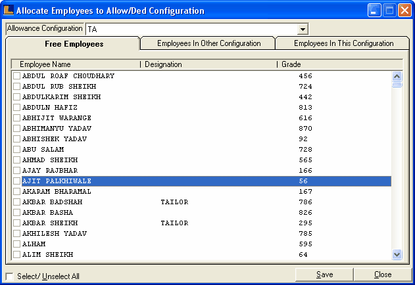Minimize the Allocate Employees window
415x285 pixels.
tap(374, 11)
